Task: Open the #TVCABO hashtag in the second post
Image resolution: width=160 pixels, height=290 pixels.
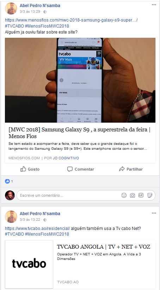Action: 14,234
